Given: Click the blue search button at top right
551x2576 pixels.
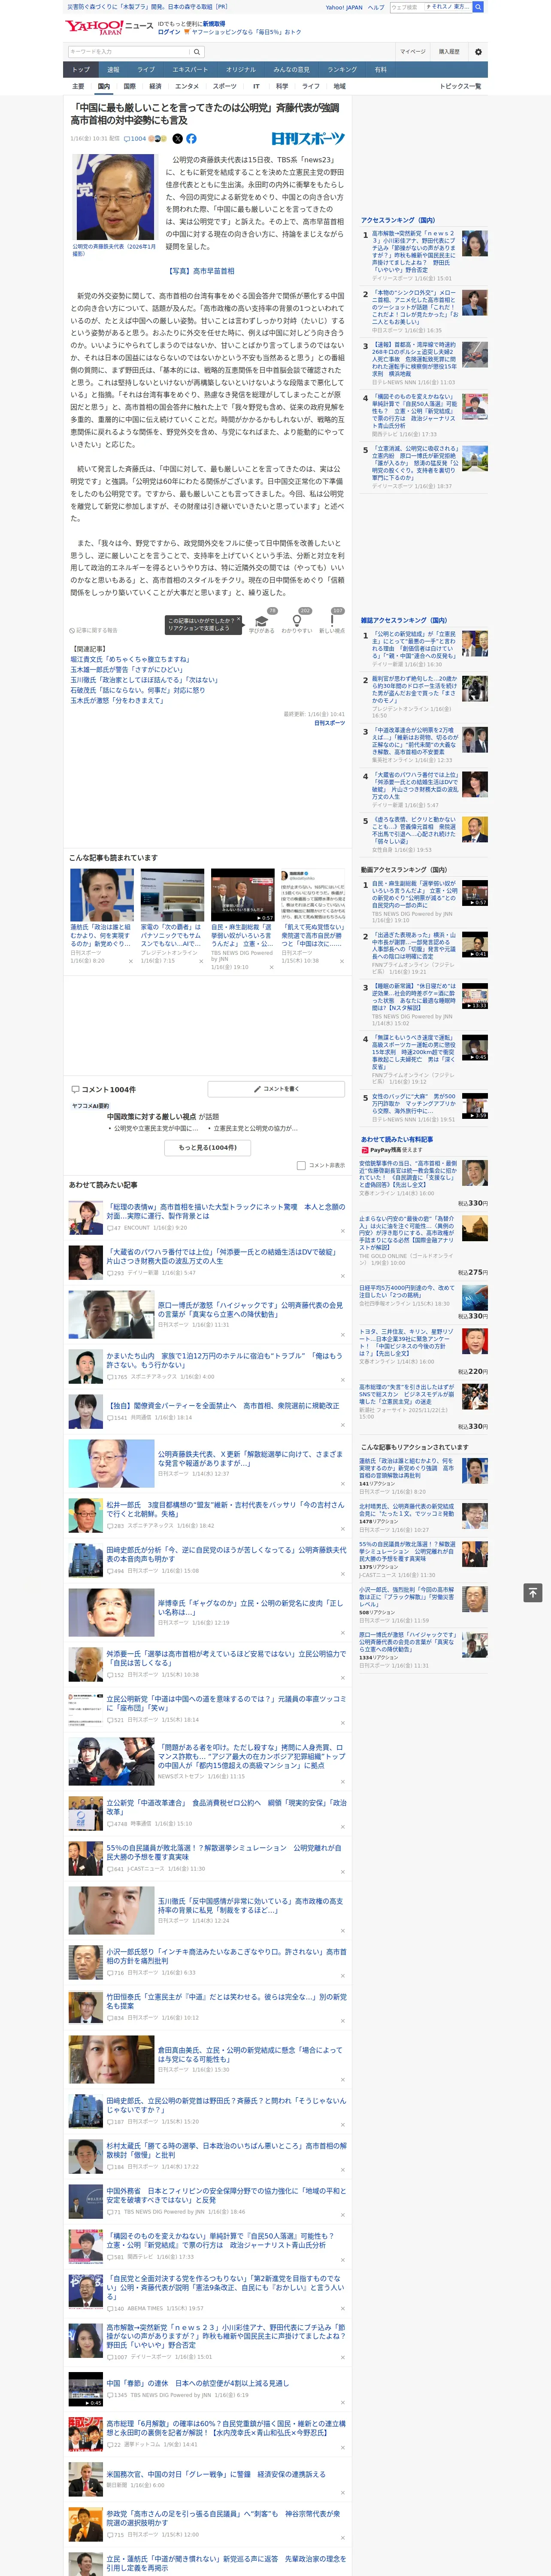Looking at the screenshot, I should (478, 7).
